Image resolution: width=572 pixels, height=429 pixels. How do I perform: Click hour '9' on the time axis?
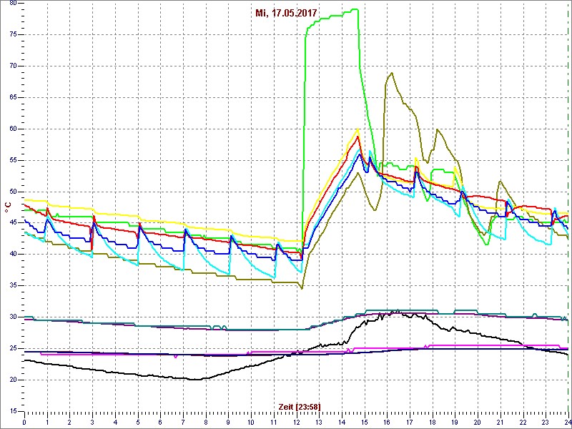(x=228, y=422)
